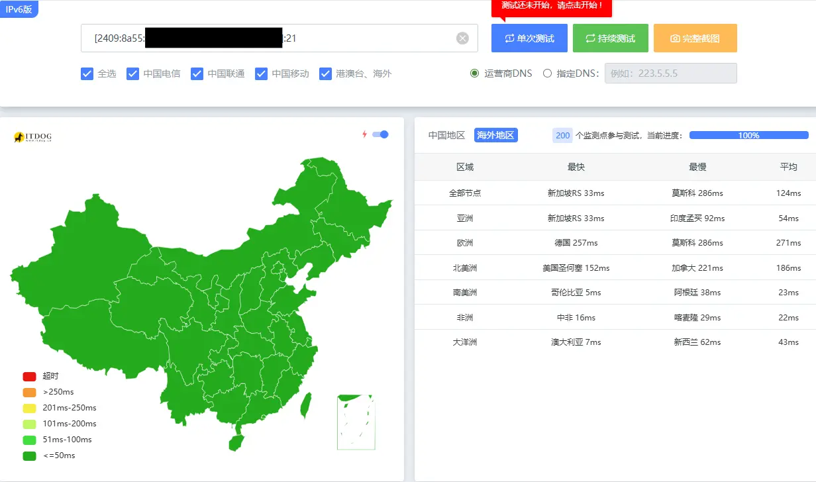
Task: Click the 100% progress bar
Action: tap(748, 135)
